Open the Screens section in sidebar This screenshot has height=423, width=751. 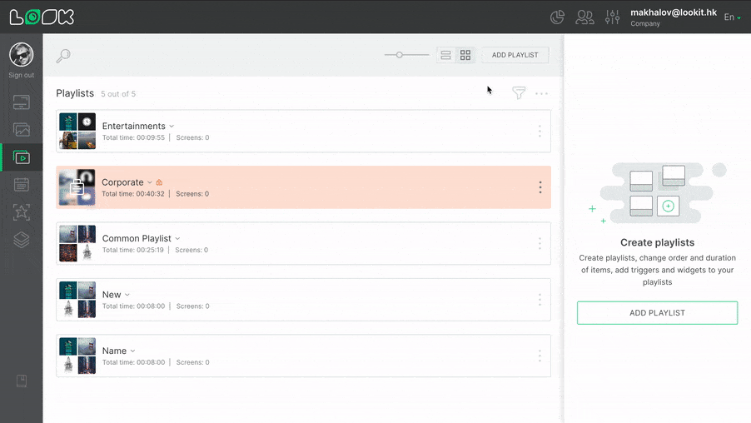point(21,102)
